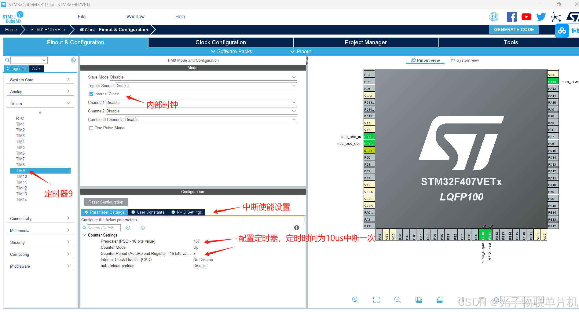The image size is (579, 312).
Task: Click the Reset Configuration button
Action: [106, 202]
